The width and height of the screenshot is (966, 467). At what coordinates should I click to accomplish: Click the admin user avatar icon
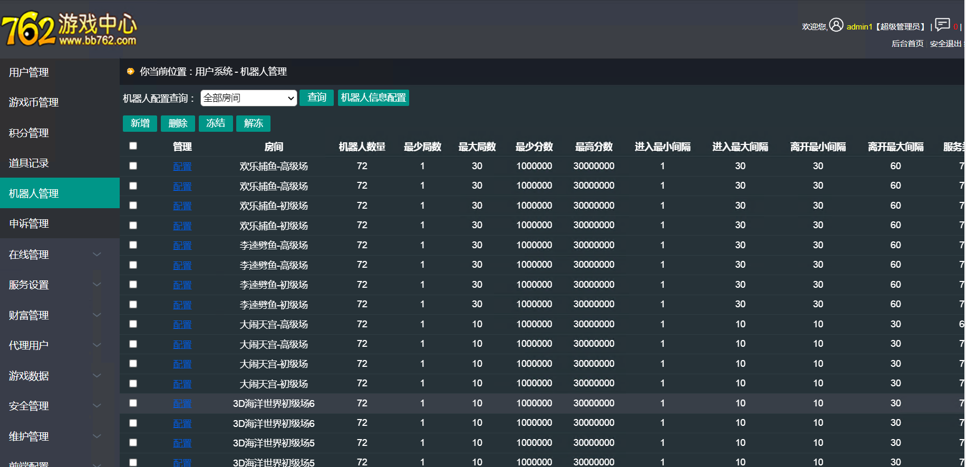[x=836, y=25]
